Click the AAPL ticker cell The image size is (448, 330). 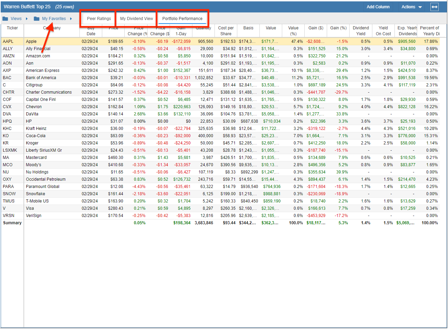tap(8, 41)
